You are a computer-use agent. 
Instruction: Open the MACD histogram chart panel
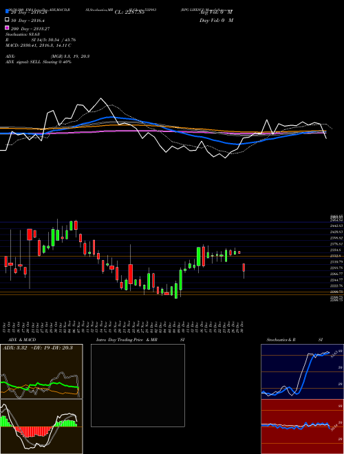click(x=41, y=426)
